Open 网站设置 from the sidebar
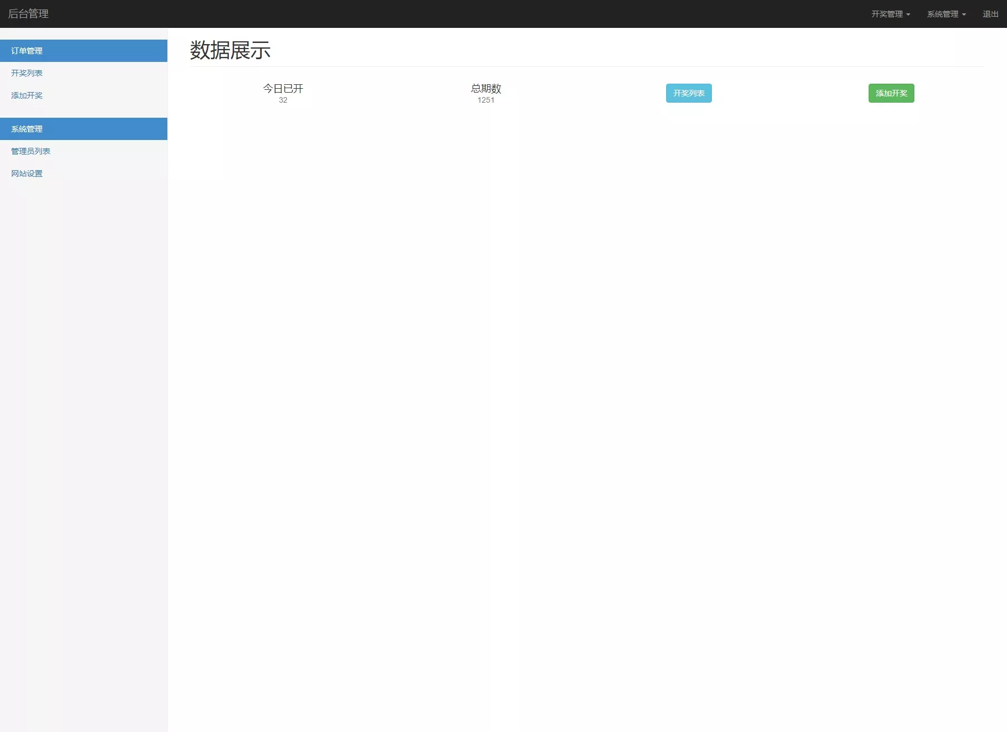Viewport: 1007px width, 732px height. (26, 173)
